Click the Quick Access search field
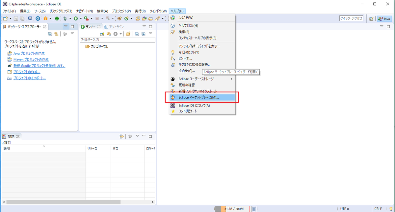Image resolution: width=395 pixels, height=212 pixels. 351,19
